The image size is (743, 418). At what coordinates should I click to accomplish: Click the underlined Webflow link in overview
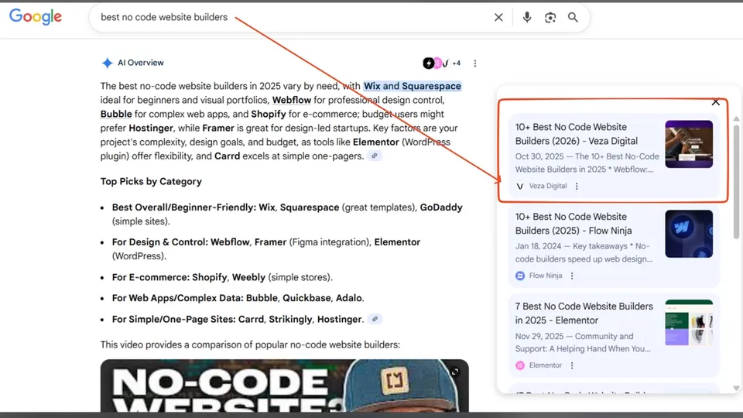point(292,100)
